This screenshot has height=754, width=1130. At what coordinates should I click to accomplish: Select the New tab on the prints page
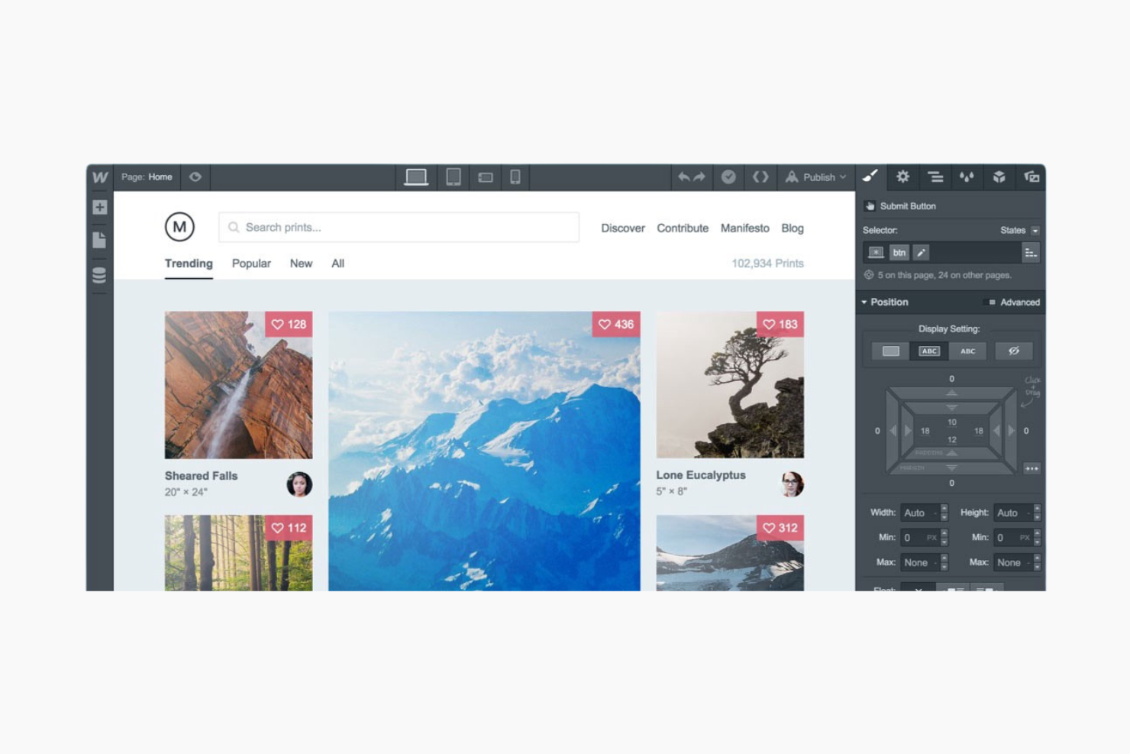click(301, 264)
